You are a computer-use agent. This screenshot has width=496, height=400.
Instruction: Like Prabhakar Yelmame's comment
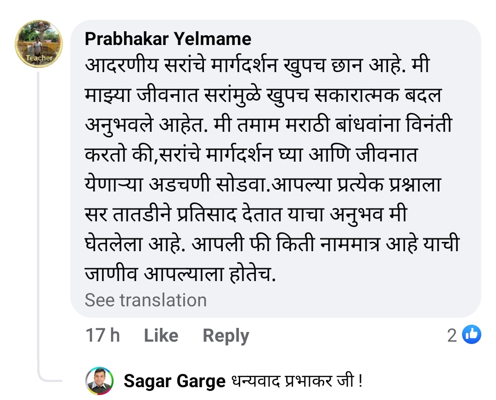click(x=161, y=336)
